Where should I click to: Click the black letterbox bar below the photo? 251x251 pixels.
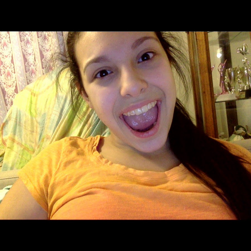click(x=126, y=235)
